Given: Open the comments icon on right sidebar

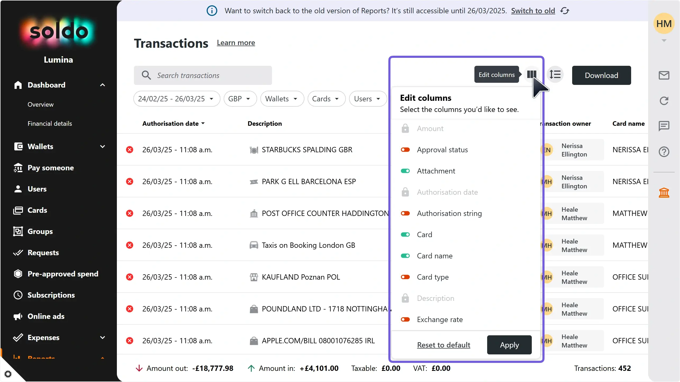Looking at the screenshot, I should [664, 126].
